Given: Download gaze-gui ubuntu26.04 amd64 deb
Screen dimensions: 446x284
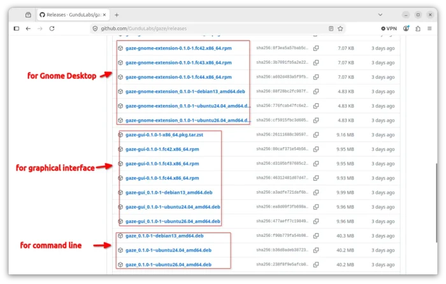Looking at the screenshot, I should (173, 222).
